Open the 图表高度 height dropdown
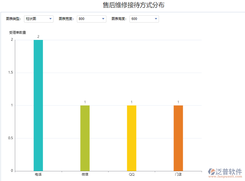 144,19
